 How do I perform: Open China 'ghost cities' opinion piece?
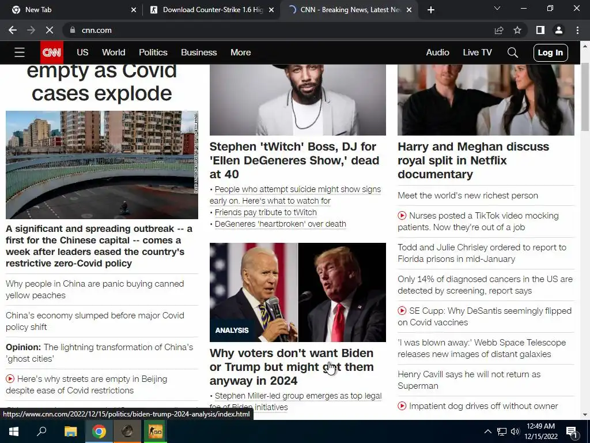coord(99,352)
